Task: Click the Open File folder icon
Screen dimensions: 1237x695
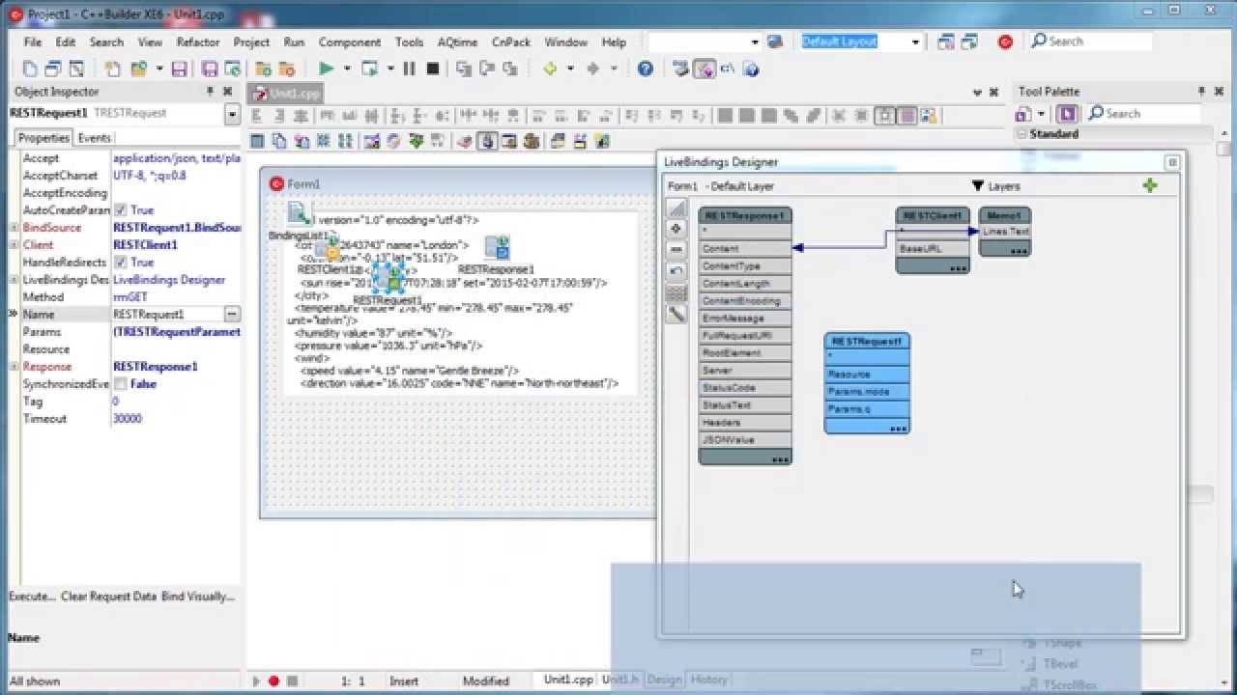Action: tap(138, 69)
